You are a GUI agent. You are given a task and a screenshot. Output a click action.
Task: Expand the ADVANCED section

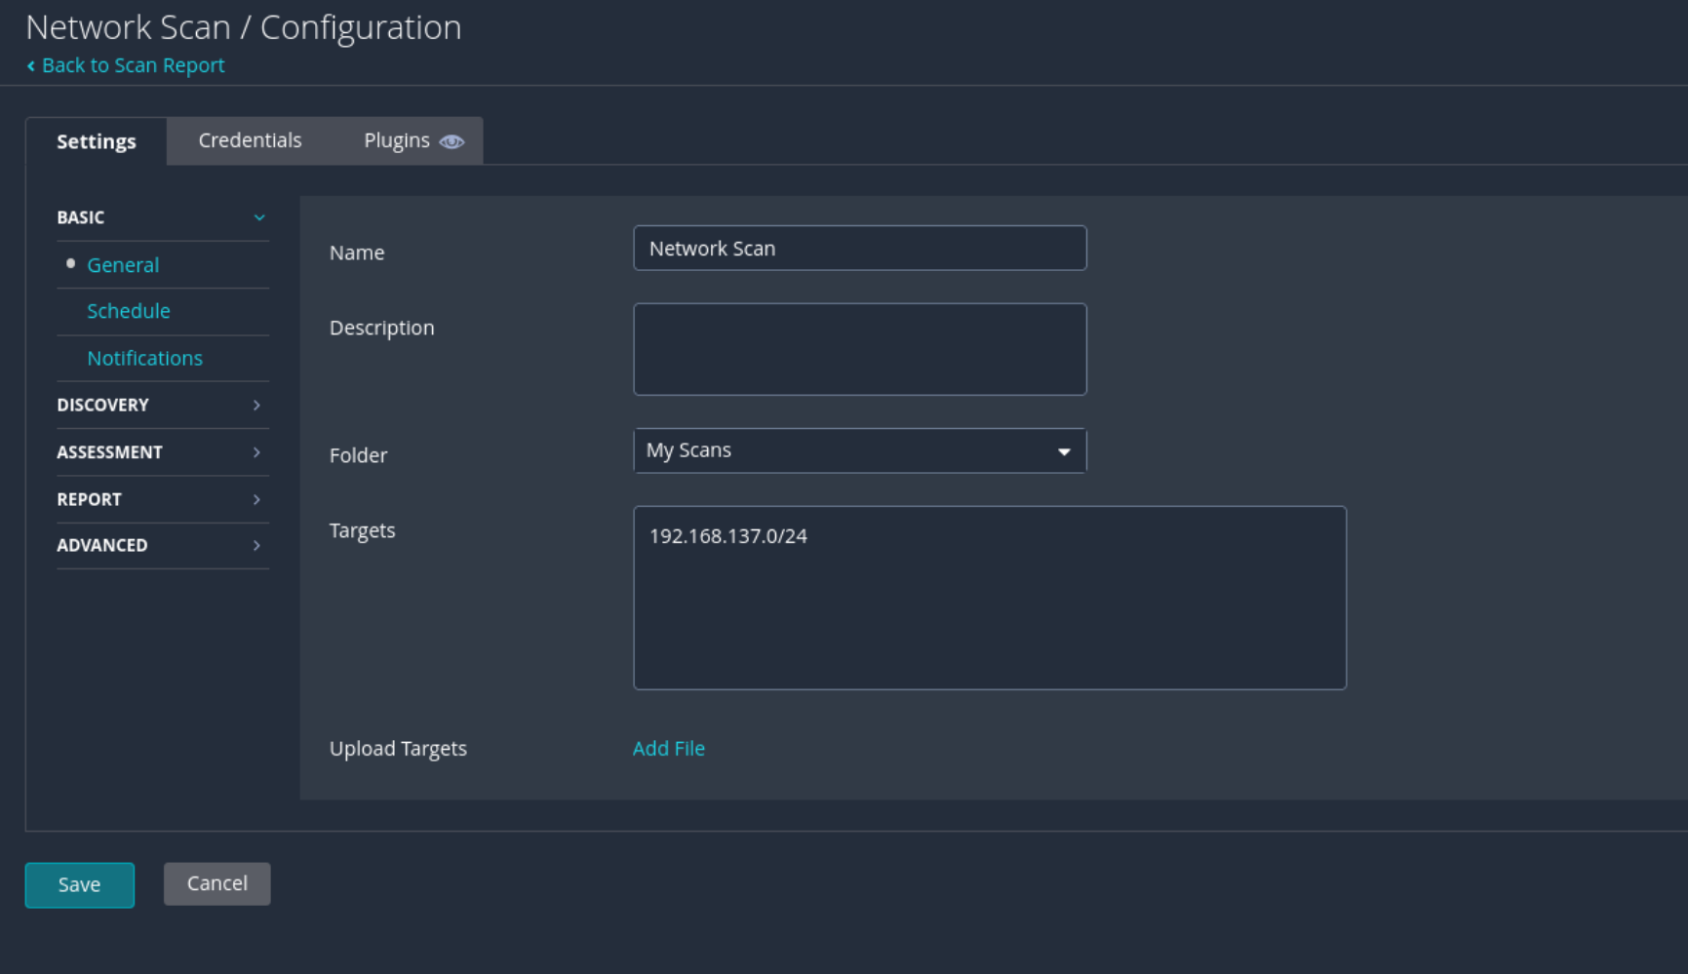pos(163,545)
